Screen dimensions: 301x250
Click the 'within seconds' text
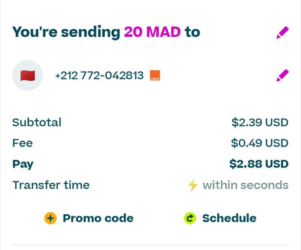tap(246, 185)
